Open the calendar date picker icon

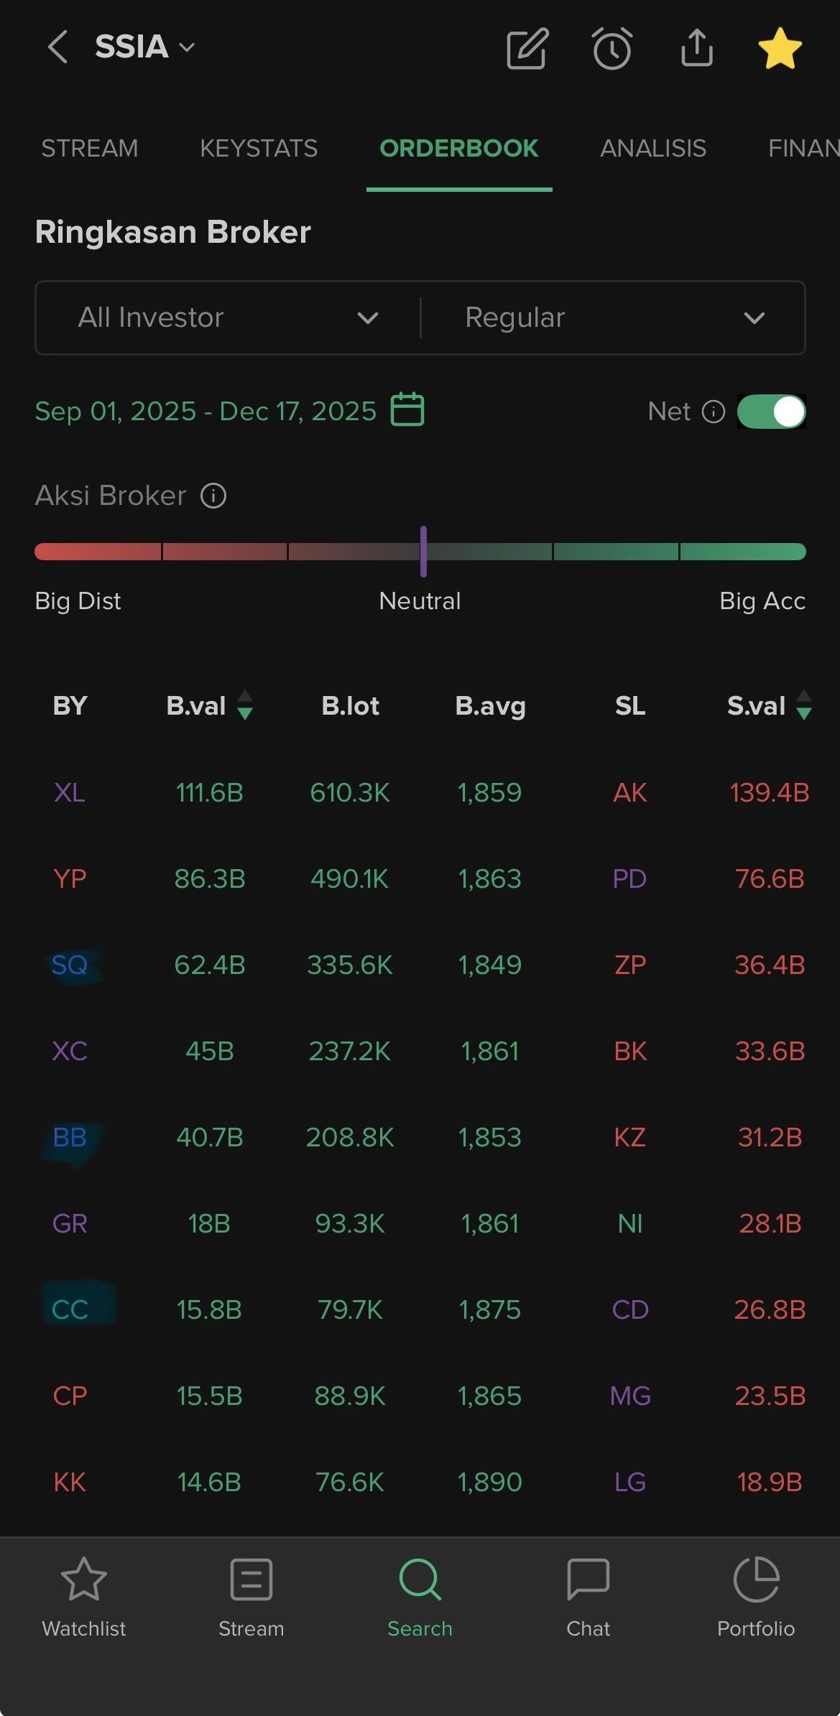(407, 410)
